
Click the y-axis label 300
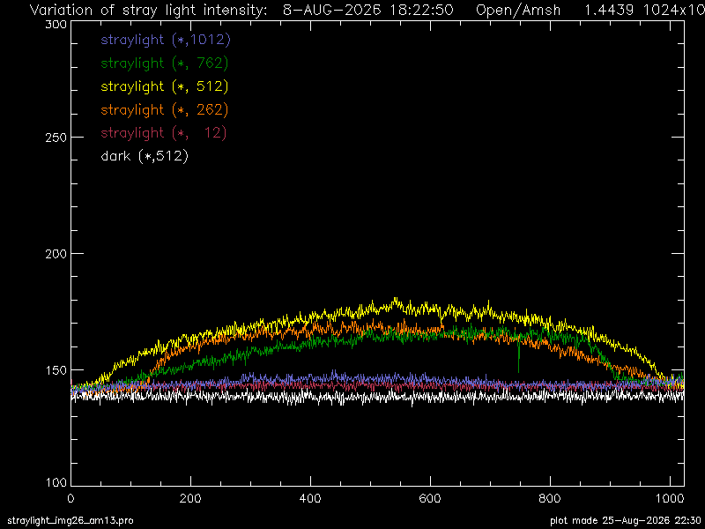pos(56,25)
